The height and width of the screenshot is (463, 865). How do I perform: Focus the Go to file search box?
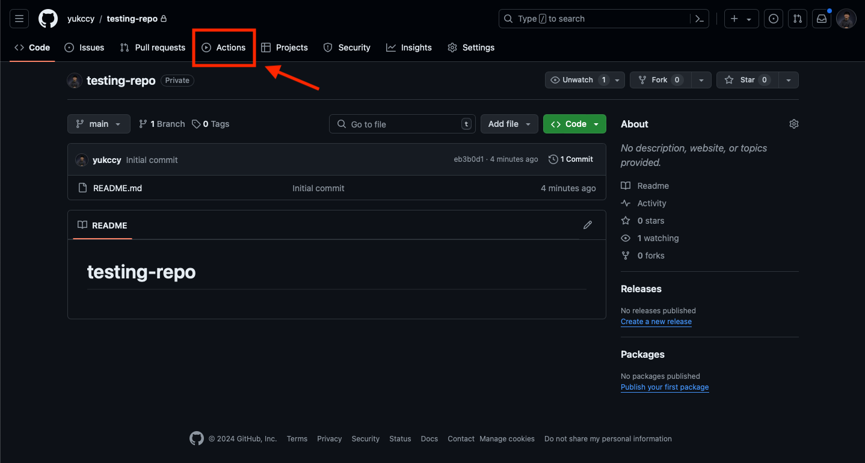coord(402,124)
